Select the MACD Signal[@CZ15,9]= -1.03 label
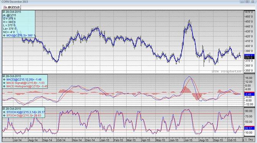Screen dimensions: 257x143 point(25,83)
